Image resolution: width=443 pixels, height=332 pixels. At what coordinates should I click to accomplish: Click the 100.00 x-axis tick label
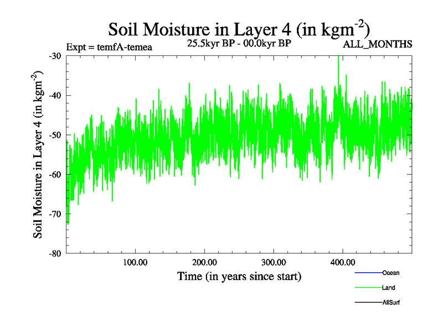pyautogui.click(x=135, y=262)
